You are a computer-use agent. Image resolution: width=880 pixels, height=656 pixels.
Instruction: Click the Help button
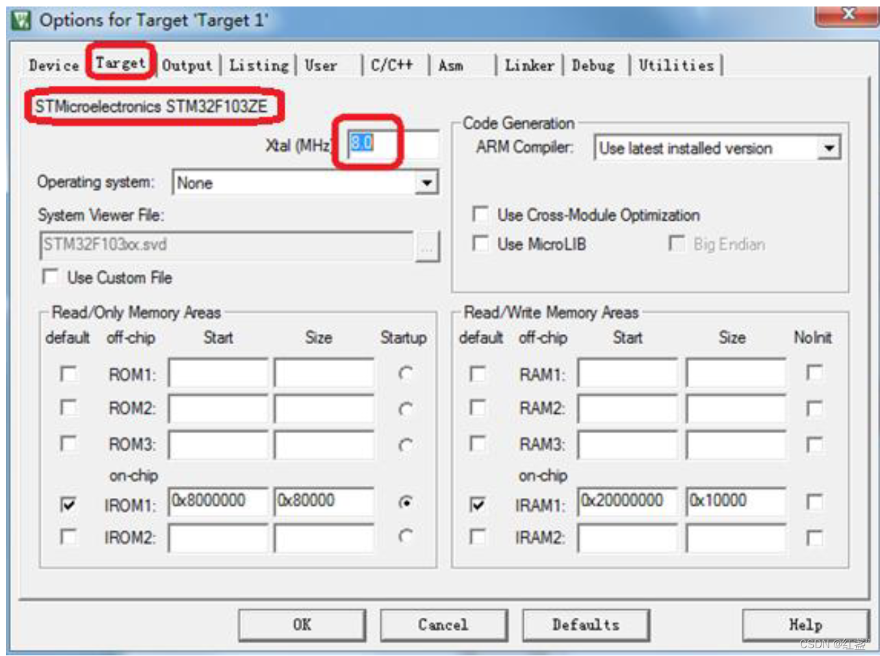805,625
